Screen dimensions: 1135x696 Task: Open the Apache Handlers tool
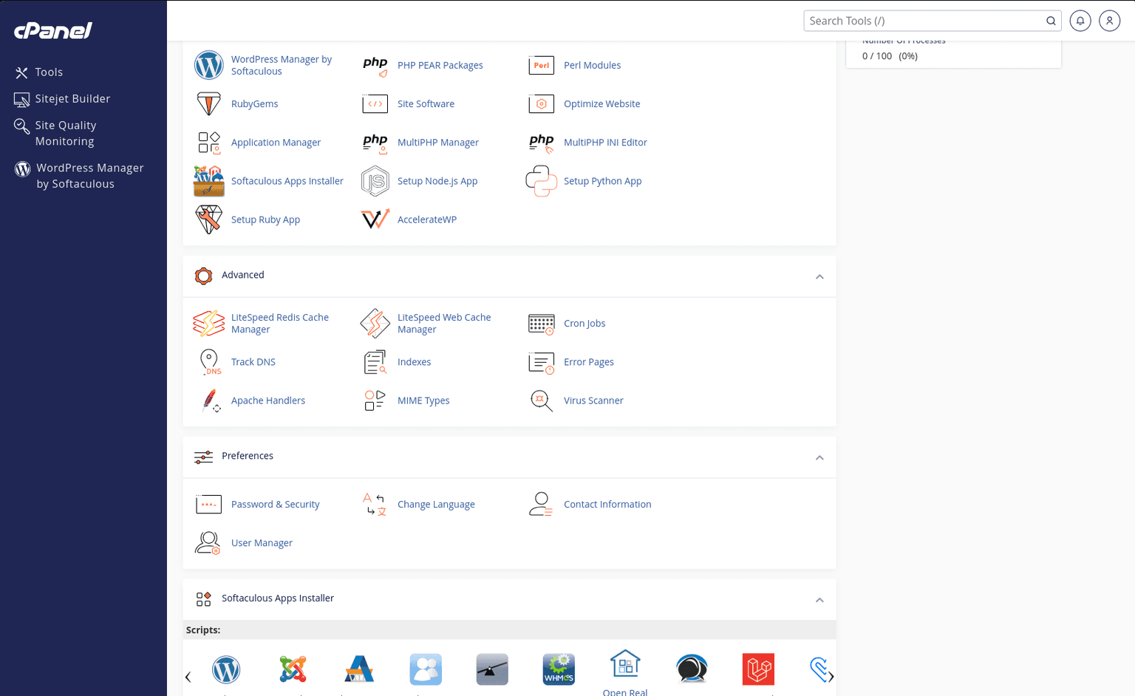(268, 400)
